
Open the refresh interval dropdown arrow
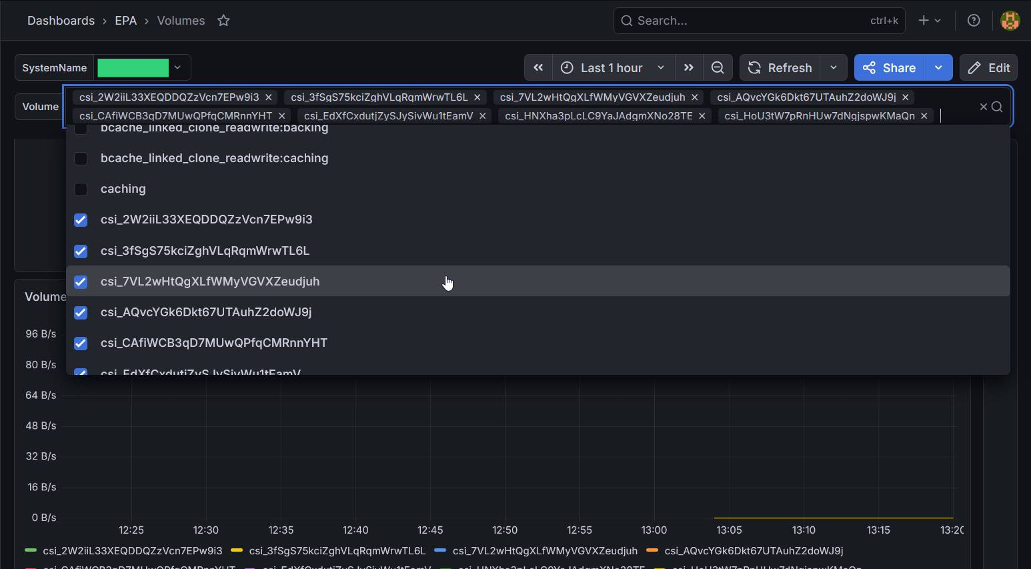click(x=834, y=67)
